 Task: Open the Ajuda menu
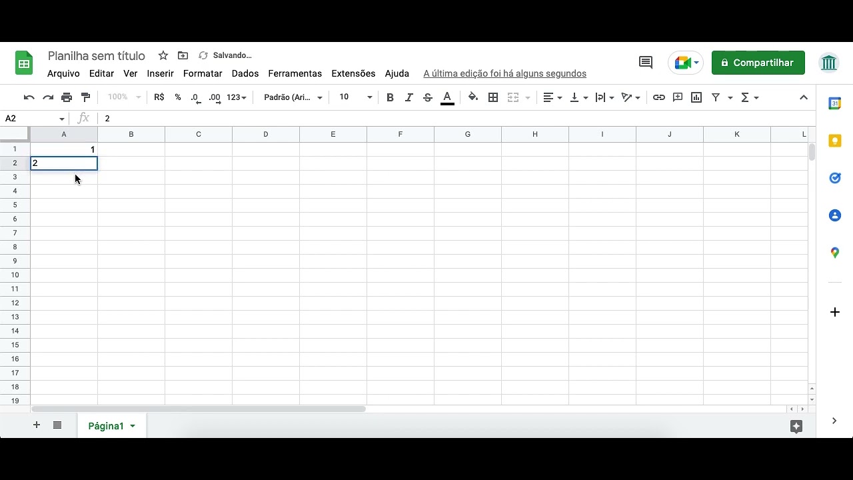[397, 73]
